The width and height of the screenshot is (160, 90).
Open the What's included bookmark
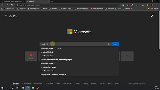coord(33,9)
